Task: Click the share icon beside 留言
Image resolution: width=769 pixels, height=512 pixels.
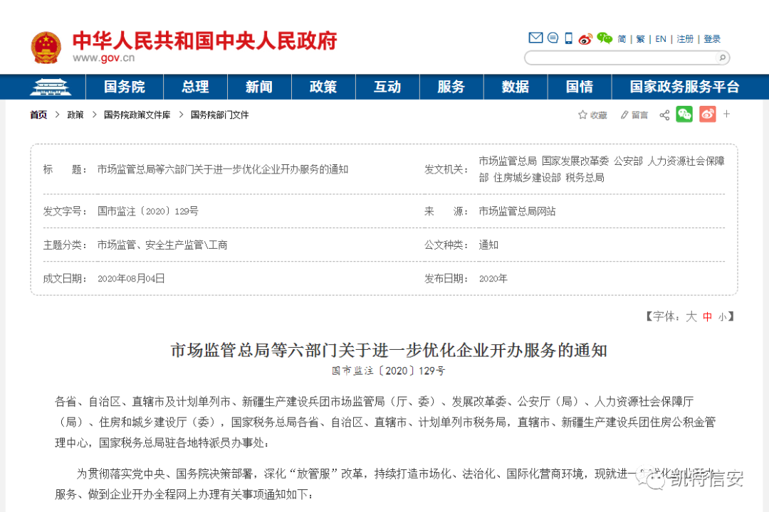Action: point(664,115)
